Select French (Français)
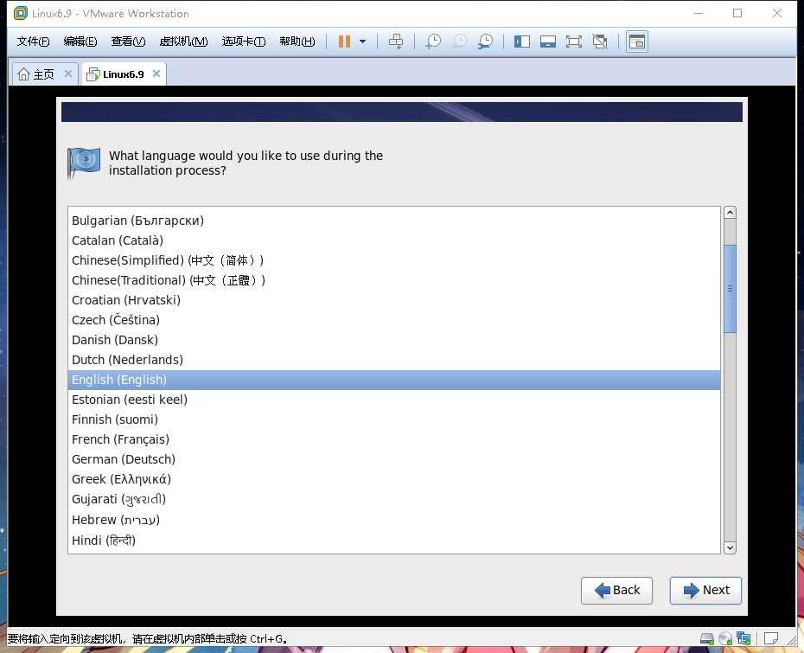Image resolution: width=804 pixels, height=653 pixels. (x=394, y=439)
